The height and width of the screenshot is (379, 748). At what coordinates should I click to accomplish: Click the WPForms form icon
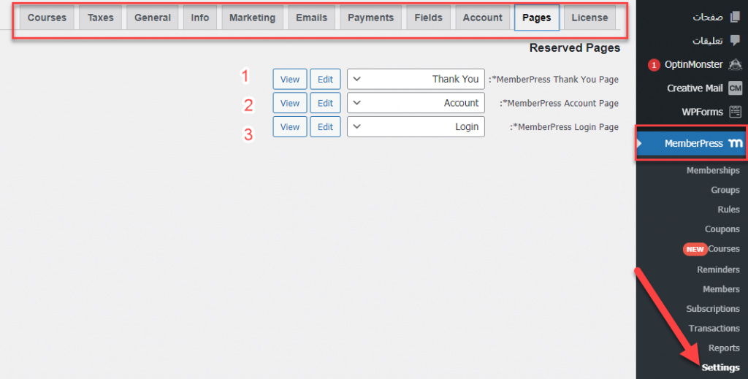pos(735,112)
